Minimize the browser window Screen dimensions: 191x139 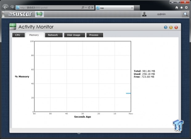click(173, 2)
